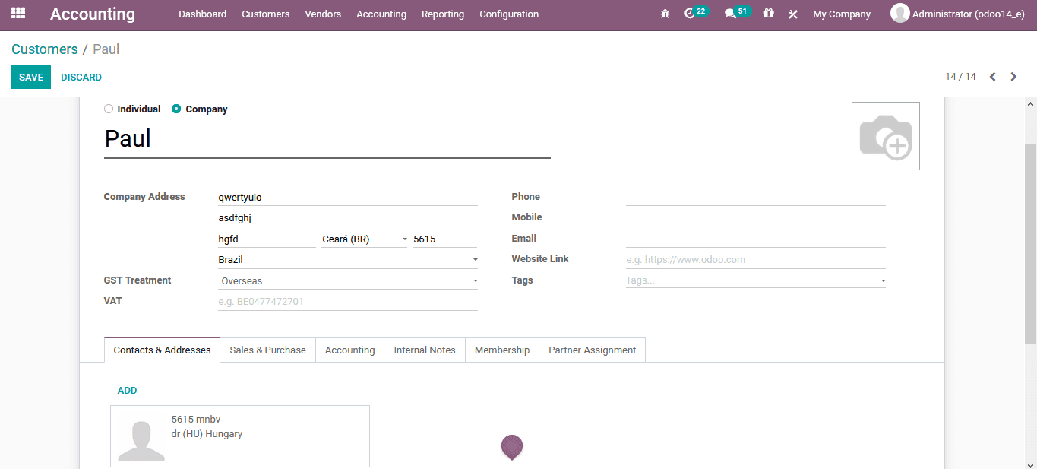This screenshot has width=1037, height=469.
Task: Click the DISCARD button
Action: point(81,77)
